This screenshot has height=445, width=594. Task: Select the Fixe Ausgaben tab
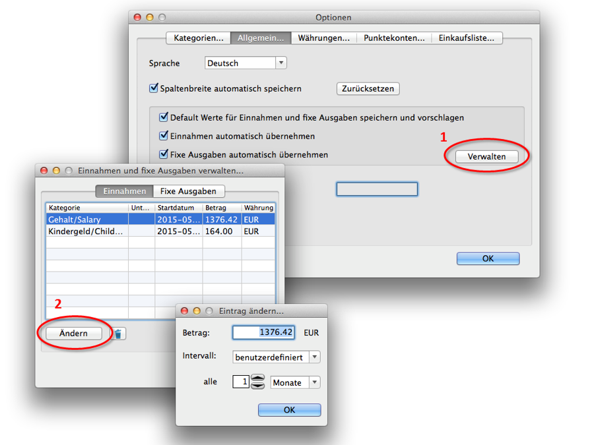click(188, 191)
